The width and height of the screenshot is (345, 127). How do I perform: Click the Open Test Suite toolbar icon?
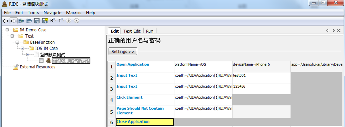pyautogui.click(x=21, y=21)
